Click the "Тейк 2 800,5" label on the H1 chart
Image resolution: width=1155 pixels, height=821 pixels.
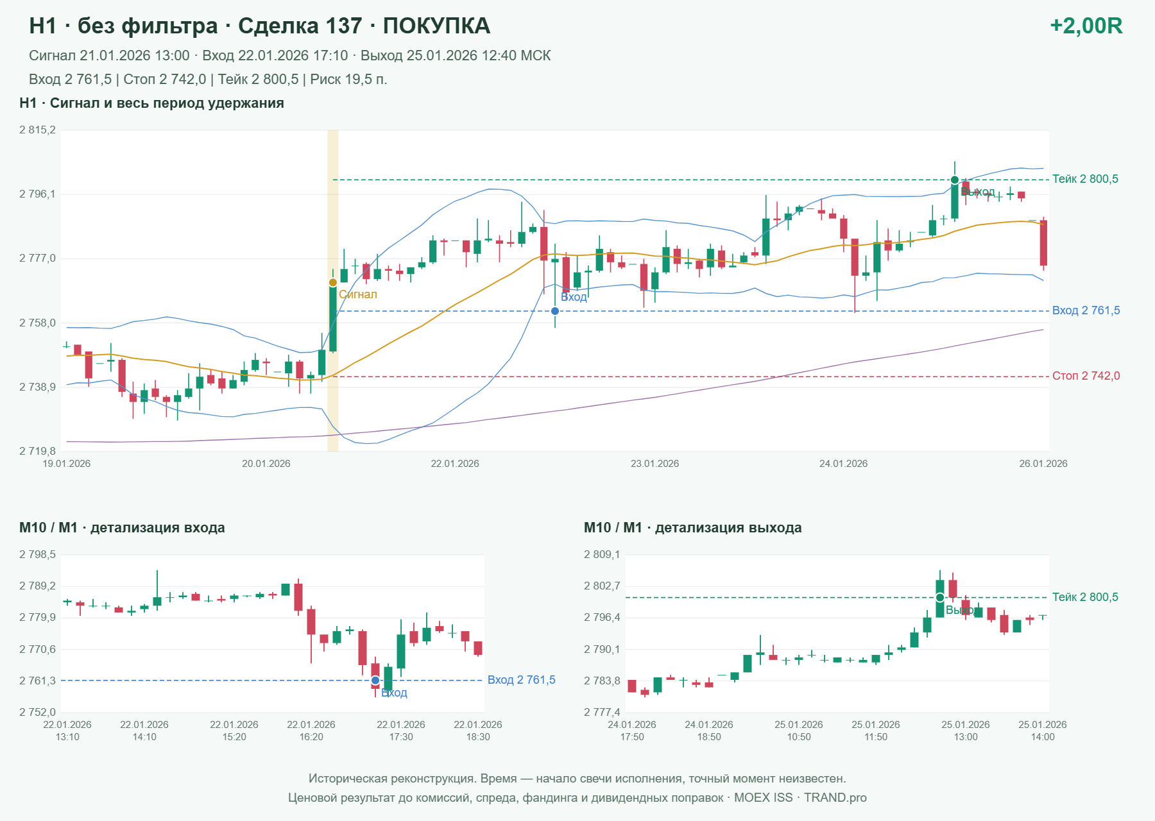pyautogui.click(x=1085, y=179)
